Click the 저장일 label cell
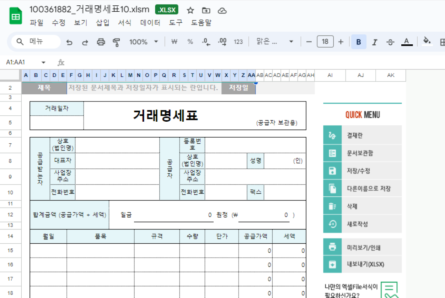The height and width of the screenshot is (298, 445). [238, 88]
